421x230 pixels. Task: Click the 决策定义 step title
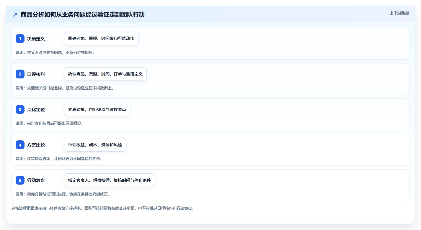(x=36, y=39)
